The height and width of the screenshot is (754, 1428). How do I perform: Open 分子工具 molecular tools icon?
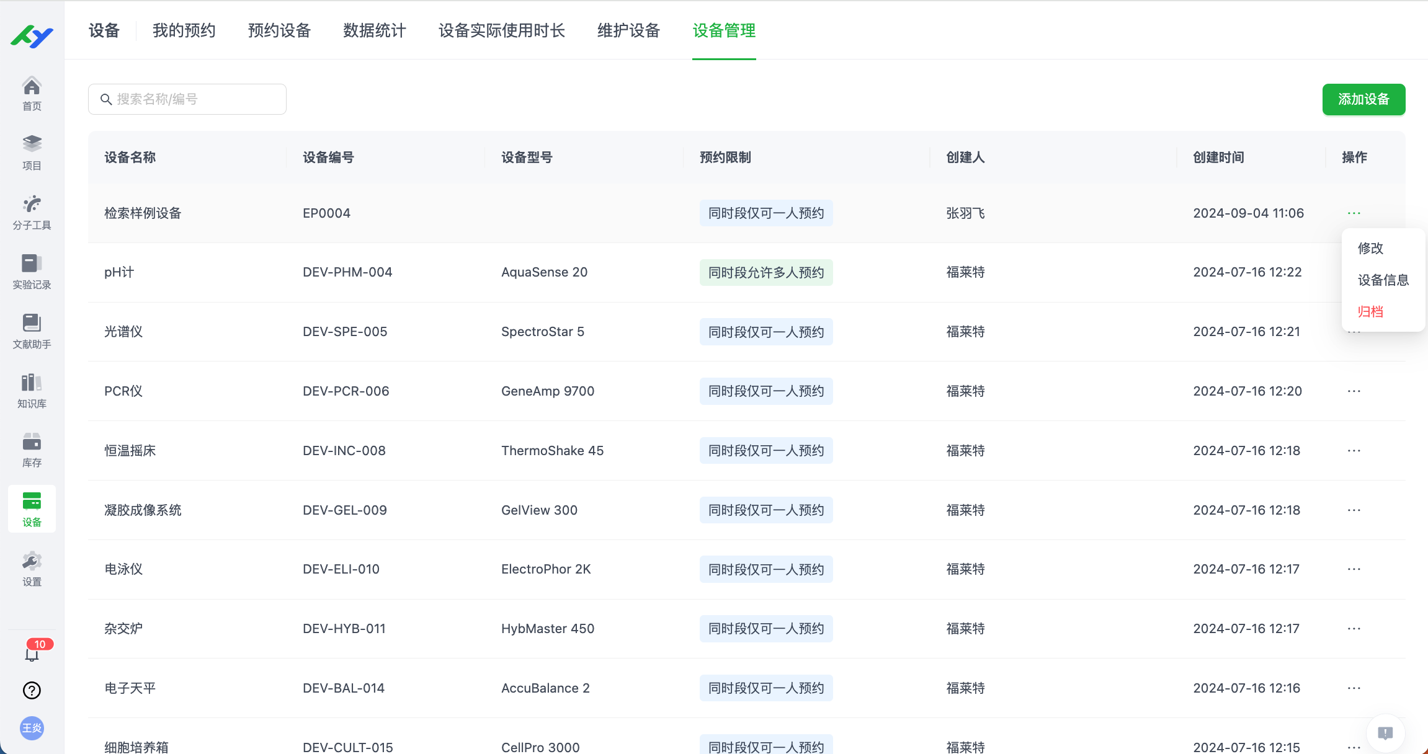pos(32,212)
